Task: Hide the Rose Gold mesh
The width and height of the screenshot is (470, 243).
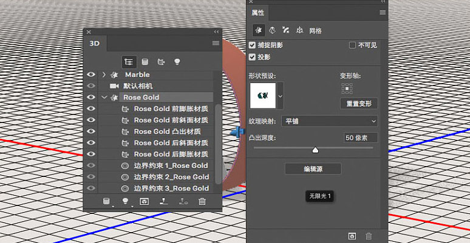Action: click(x=91, y=97)
